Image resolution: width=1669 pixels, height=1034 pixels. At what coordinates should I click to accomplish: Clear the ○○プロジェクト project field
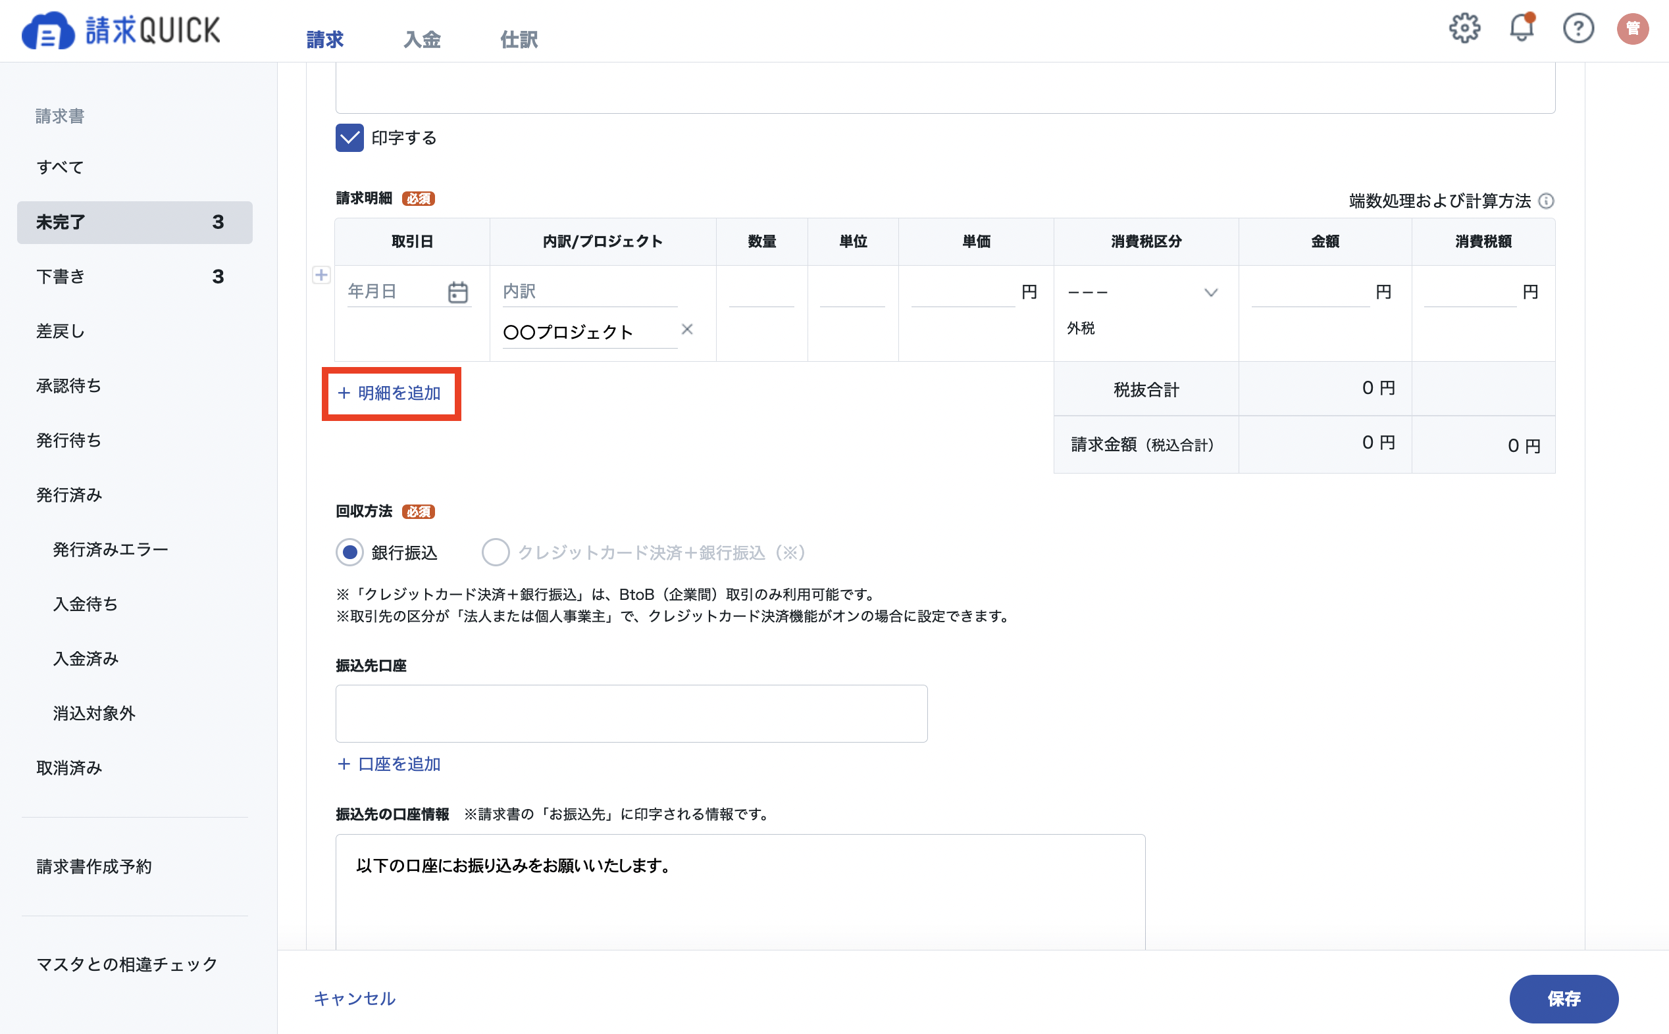(x=687, y=330)
